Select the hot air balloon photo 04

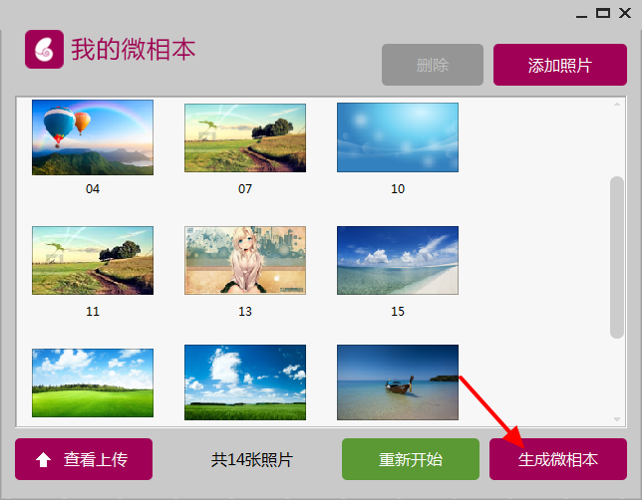coord(93,137)
